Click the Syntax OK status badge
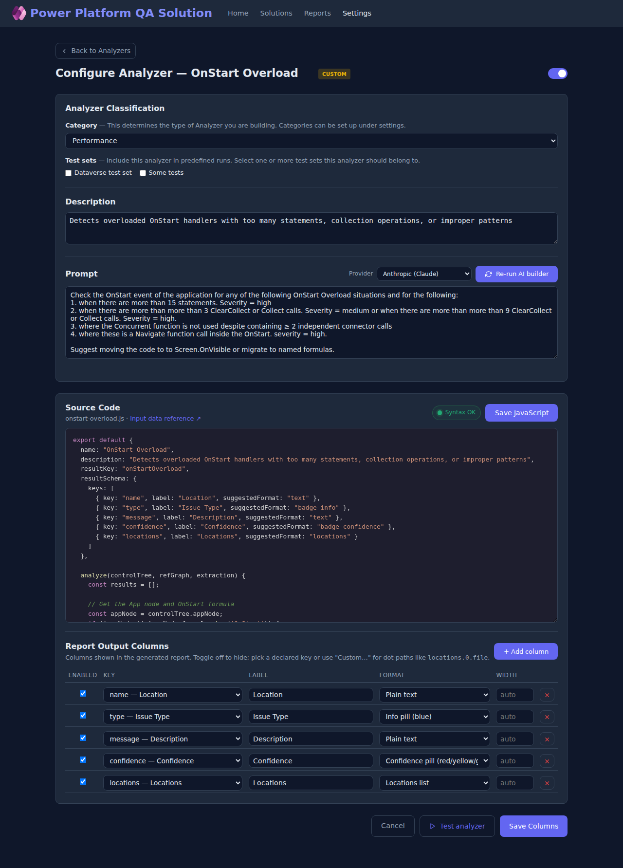Image resolution: width=623 pixels, height=868 pixels. point(457,413)
